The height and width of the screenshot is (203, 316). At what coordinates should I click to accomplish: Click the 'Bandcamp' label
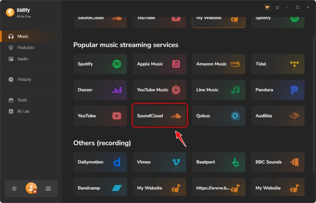pos(89,188)
